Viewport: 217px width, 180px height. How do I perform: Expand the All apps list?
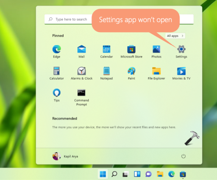175,36
